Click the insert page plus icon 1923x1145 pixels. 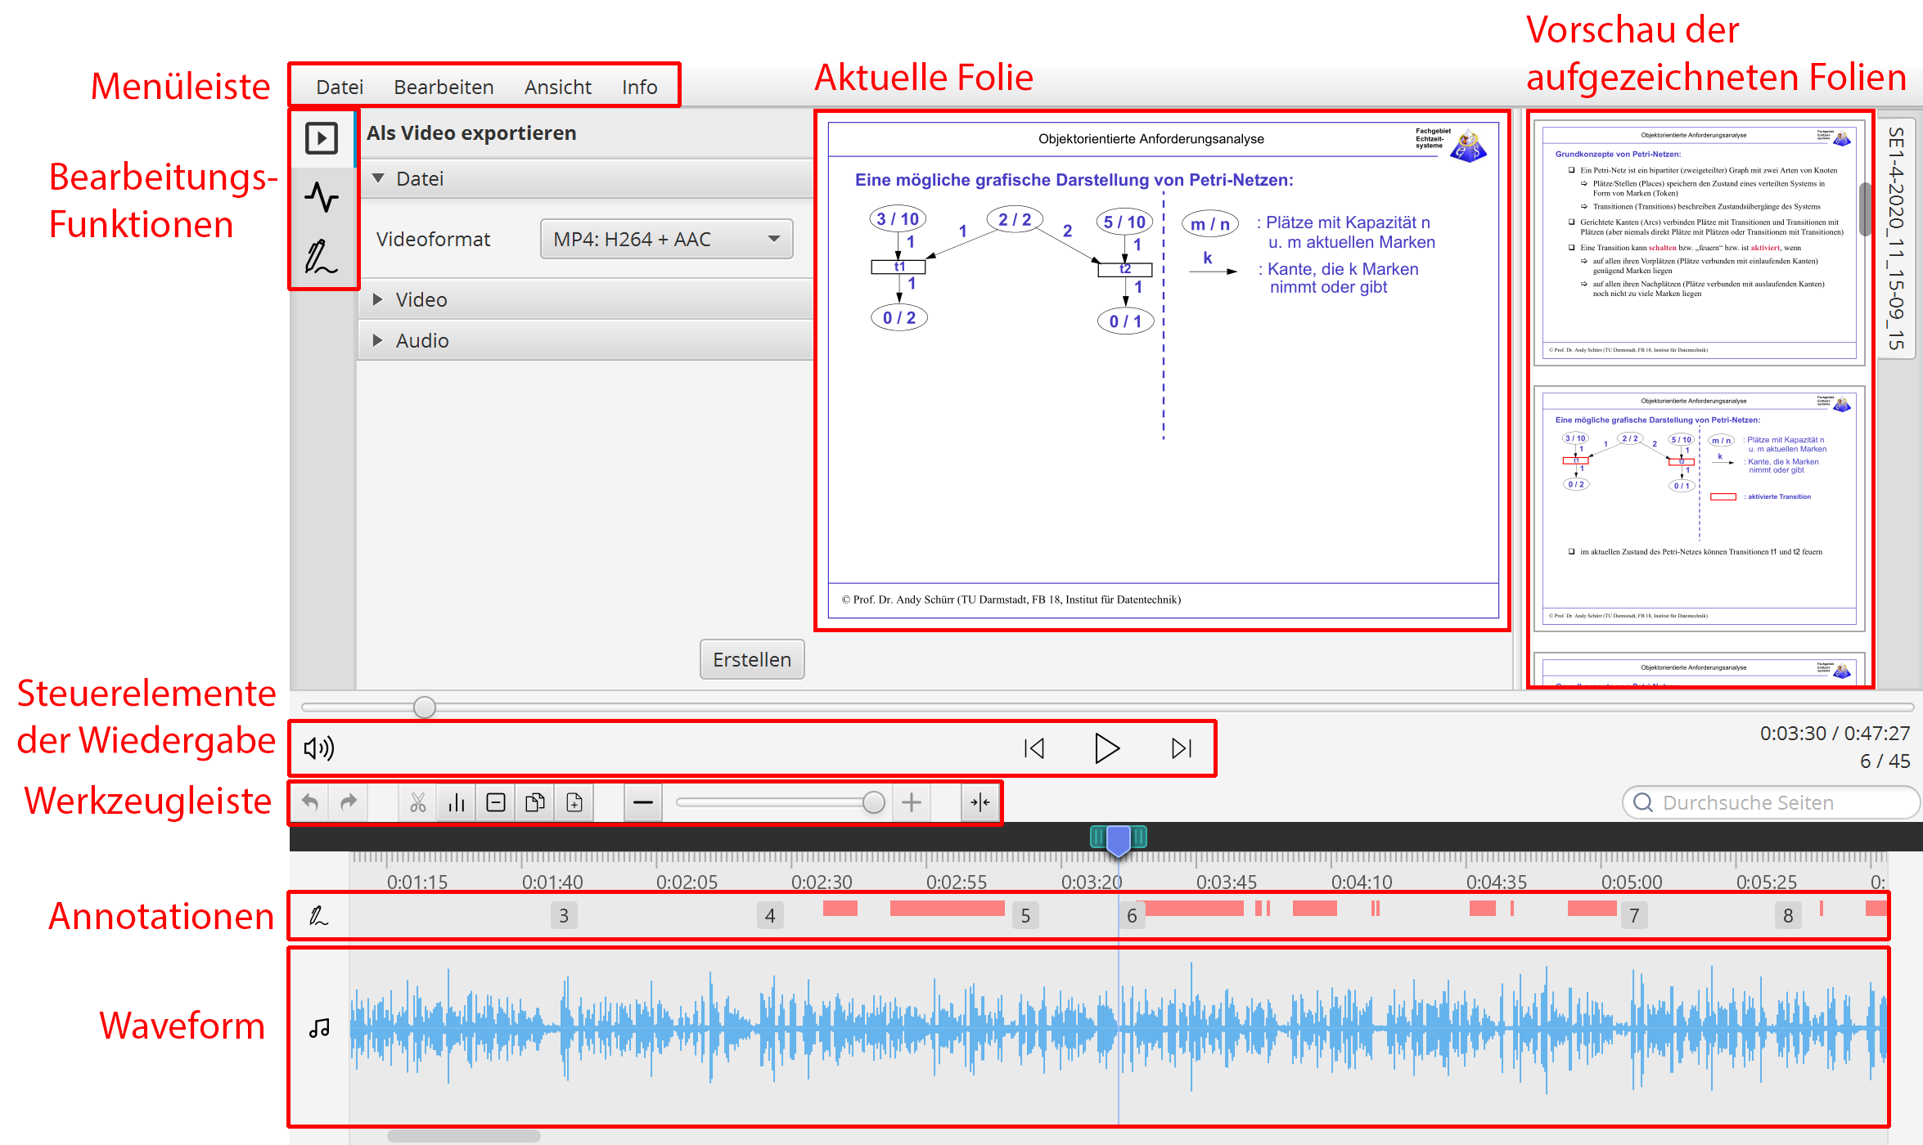point(574,802)
